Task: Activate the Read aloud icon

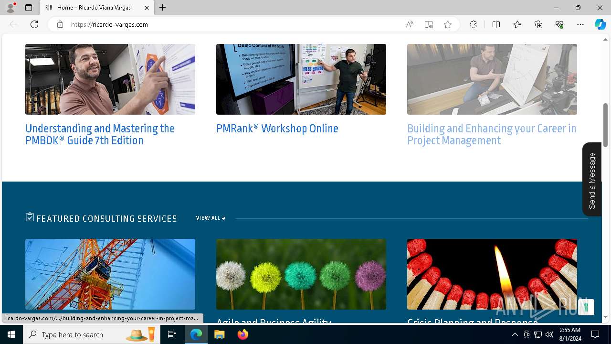Action: [x=410, y=24]
